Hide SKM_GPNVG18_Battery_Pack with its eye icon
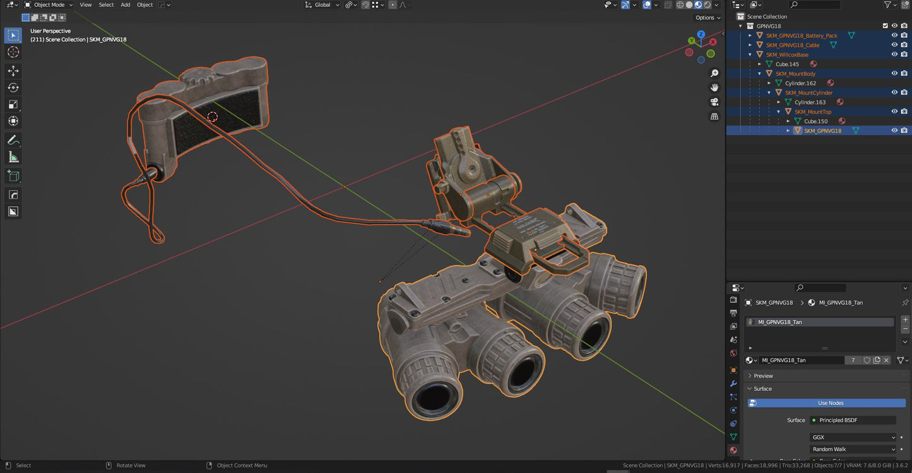 894,35
